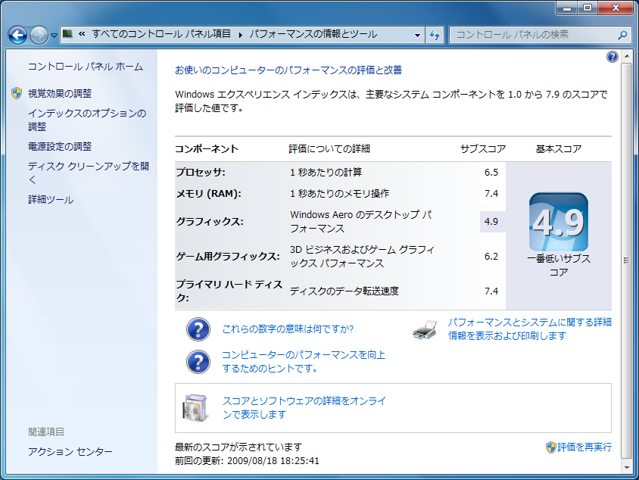Click ディスクのデータ転送速度 description
639x480 pixels.
tap(344, 291)
